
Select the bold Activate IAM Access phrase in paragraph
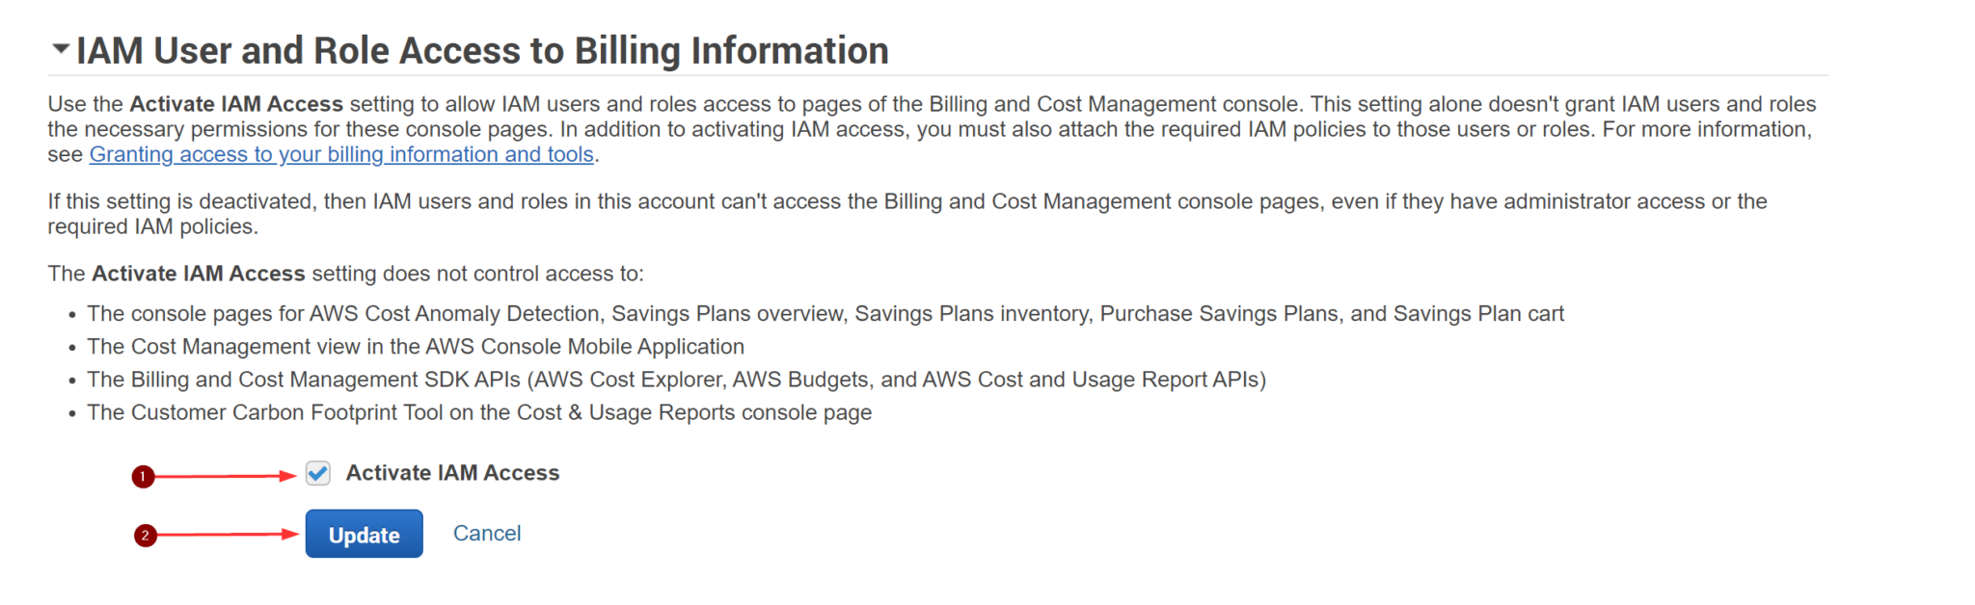click(198, 274)
